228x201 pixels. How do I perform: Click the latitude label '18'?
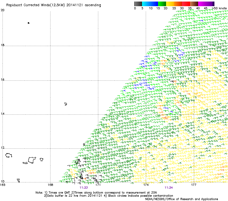2,45
